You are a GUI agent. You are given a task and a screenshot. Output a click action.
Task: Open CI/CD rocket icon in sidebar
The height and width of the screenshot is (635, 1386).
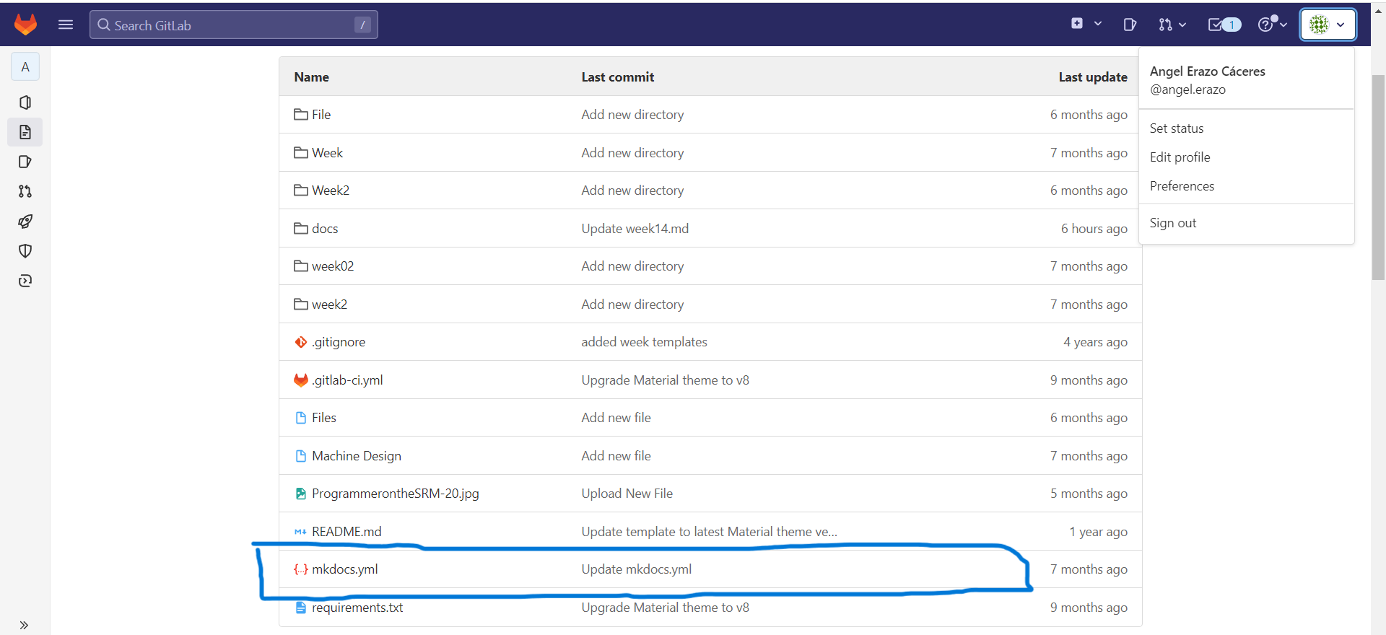25,222
